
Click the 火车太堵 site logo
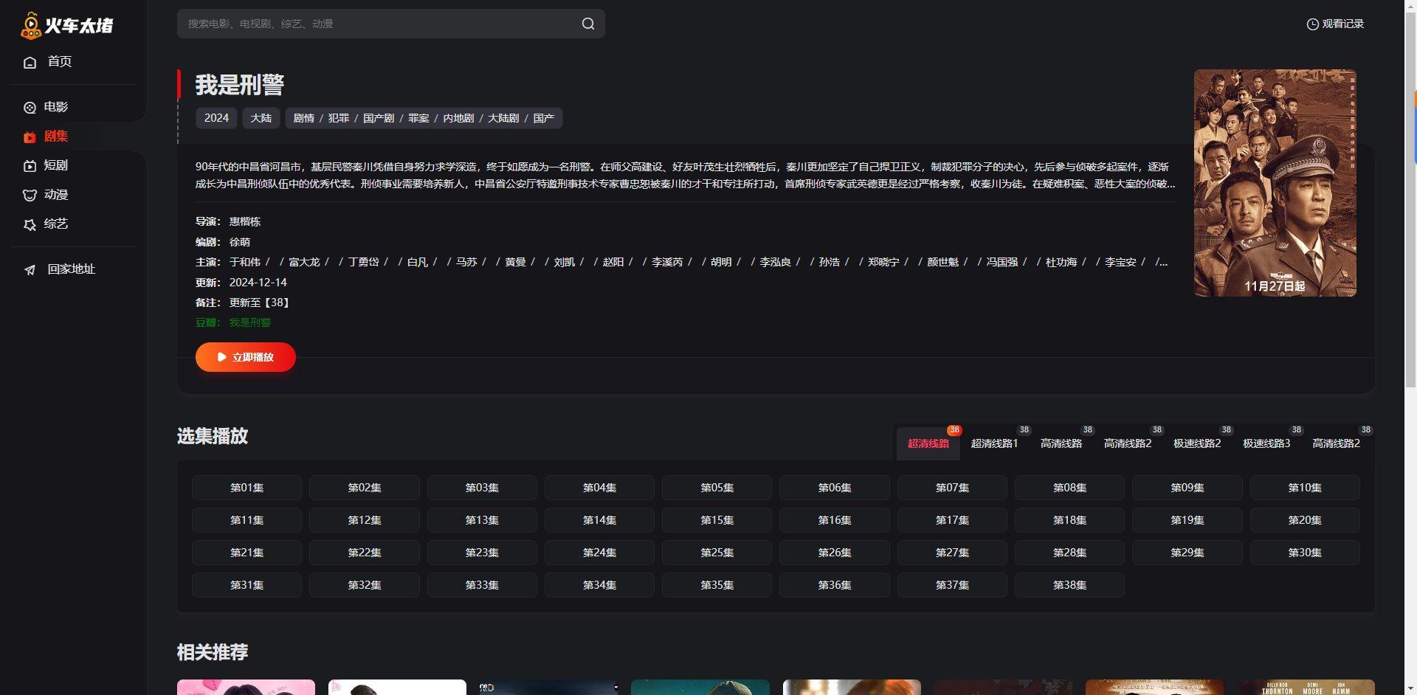point(66,26)
